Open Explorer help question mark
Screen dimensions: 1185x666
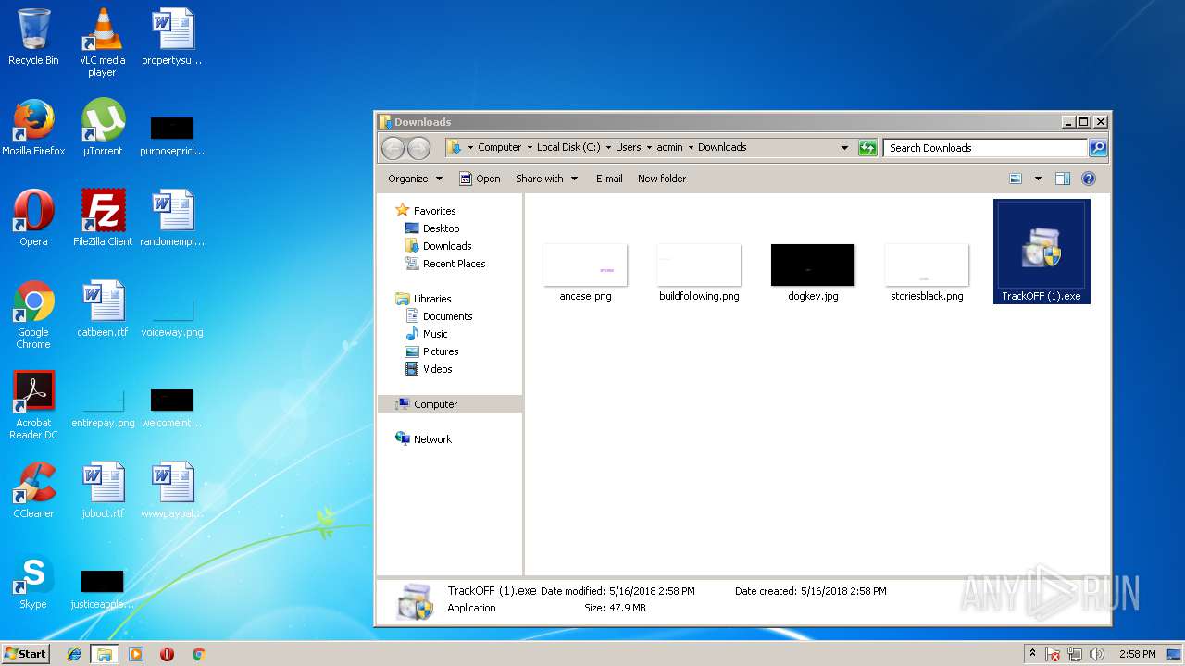pyautogui.click(x=1089, y=179)
